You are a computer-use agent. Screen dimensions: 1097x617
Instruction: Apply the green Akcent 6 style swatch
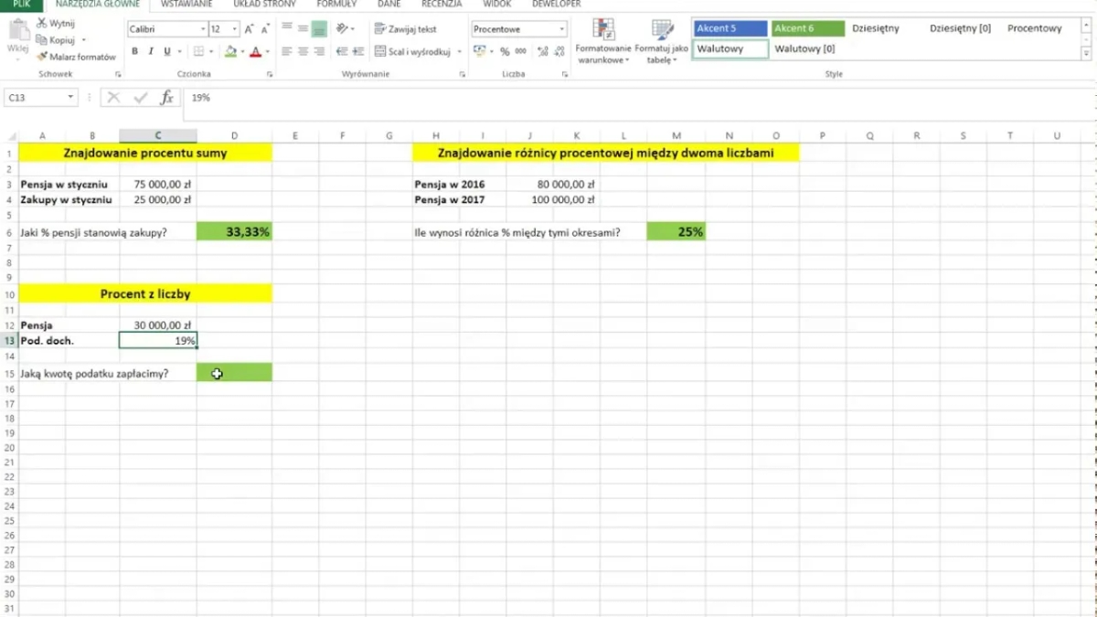coord(807,28)
